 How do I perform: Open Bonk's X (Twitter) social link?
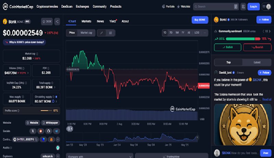tap(33, 131)
